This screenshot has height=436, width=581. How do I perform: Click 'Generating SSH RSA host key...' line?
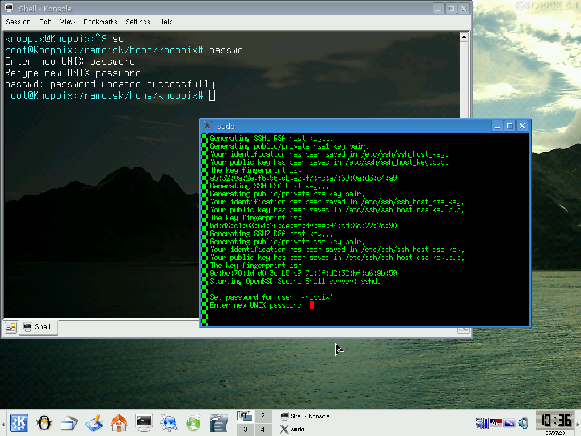(x=270, y=186)
